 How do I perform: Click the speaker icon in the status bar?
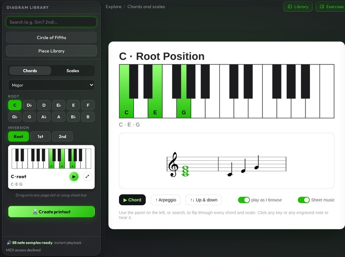[9, 243]
